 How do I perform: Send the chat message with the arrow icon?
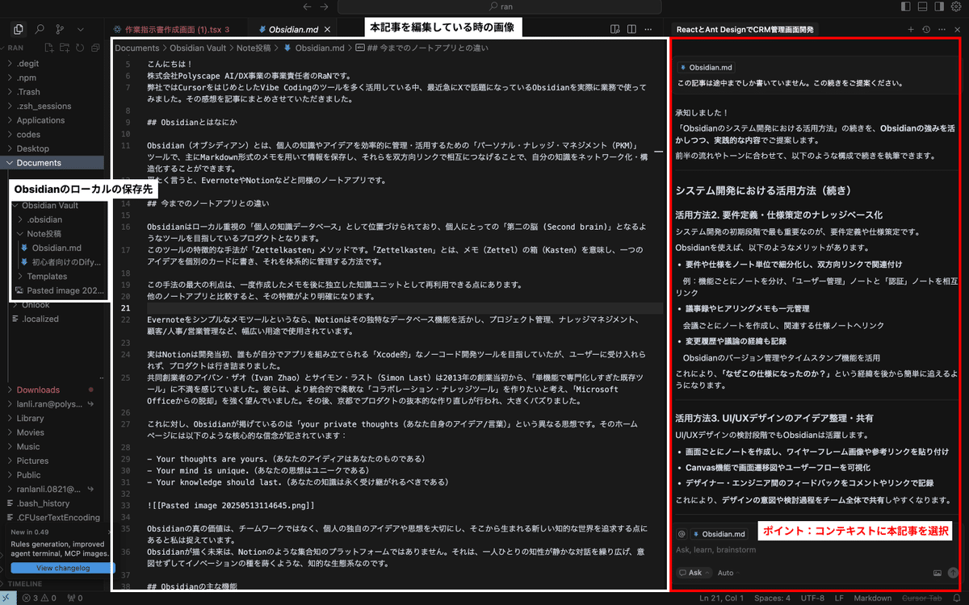pyautogui.click(x=953, y=571)
